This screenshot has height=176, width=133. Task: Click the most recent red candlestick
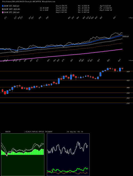pos(122,68)
